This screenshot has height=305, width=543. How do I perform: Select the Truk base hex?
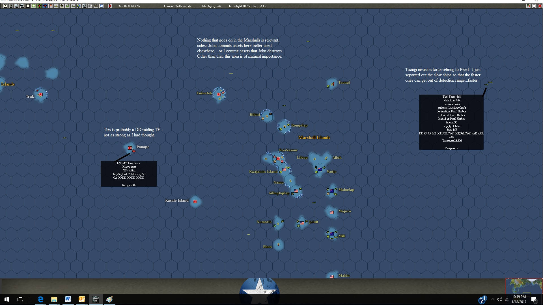(40, 94)
